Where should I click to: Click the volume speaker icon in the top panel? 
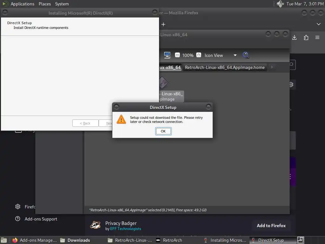pyautogui.click(x=280, y=4)
